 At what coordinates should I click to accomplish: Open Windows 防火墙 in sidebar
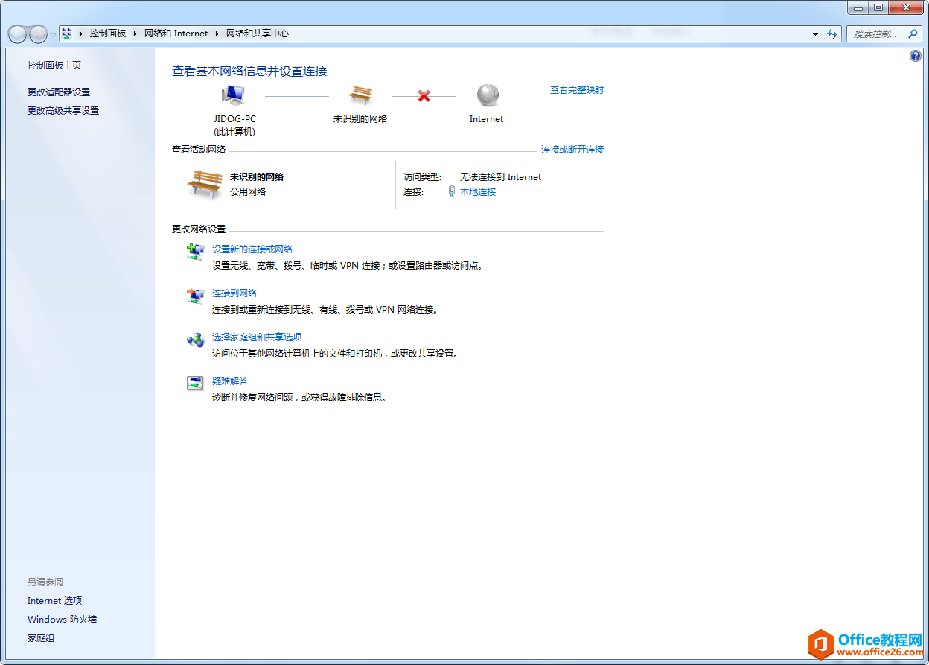(x=63, y=619)
